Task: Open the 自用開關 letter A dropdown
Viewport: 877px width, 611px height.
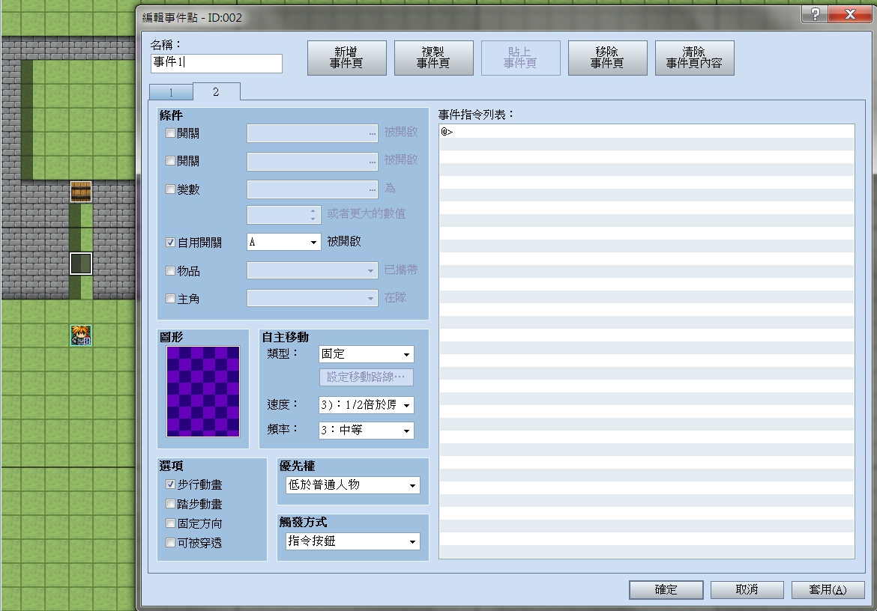Action: coord(284,242)
